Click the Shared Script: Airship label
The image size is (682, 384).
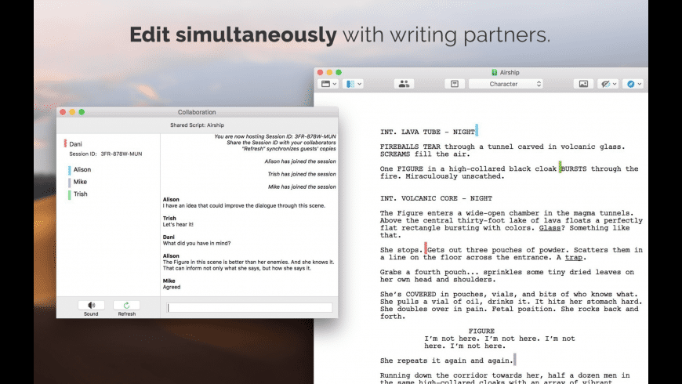coord(197,125)
